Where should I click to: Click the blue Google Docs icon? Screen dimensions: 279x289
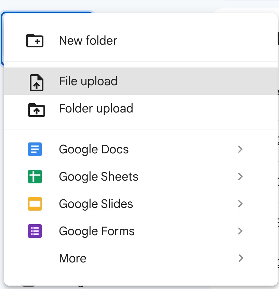(35, 149)
